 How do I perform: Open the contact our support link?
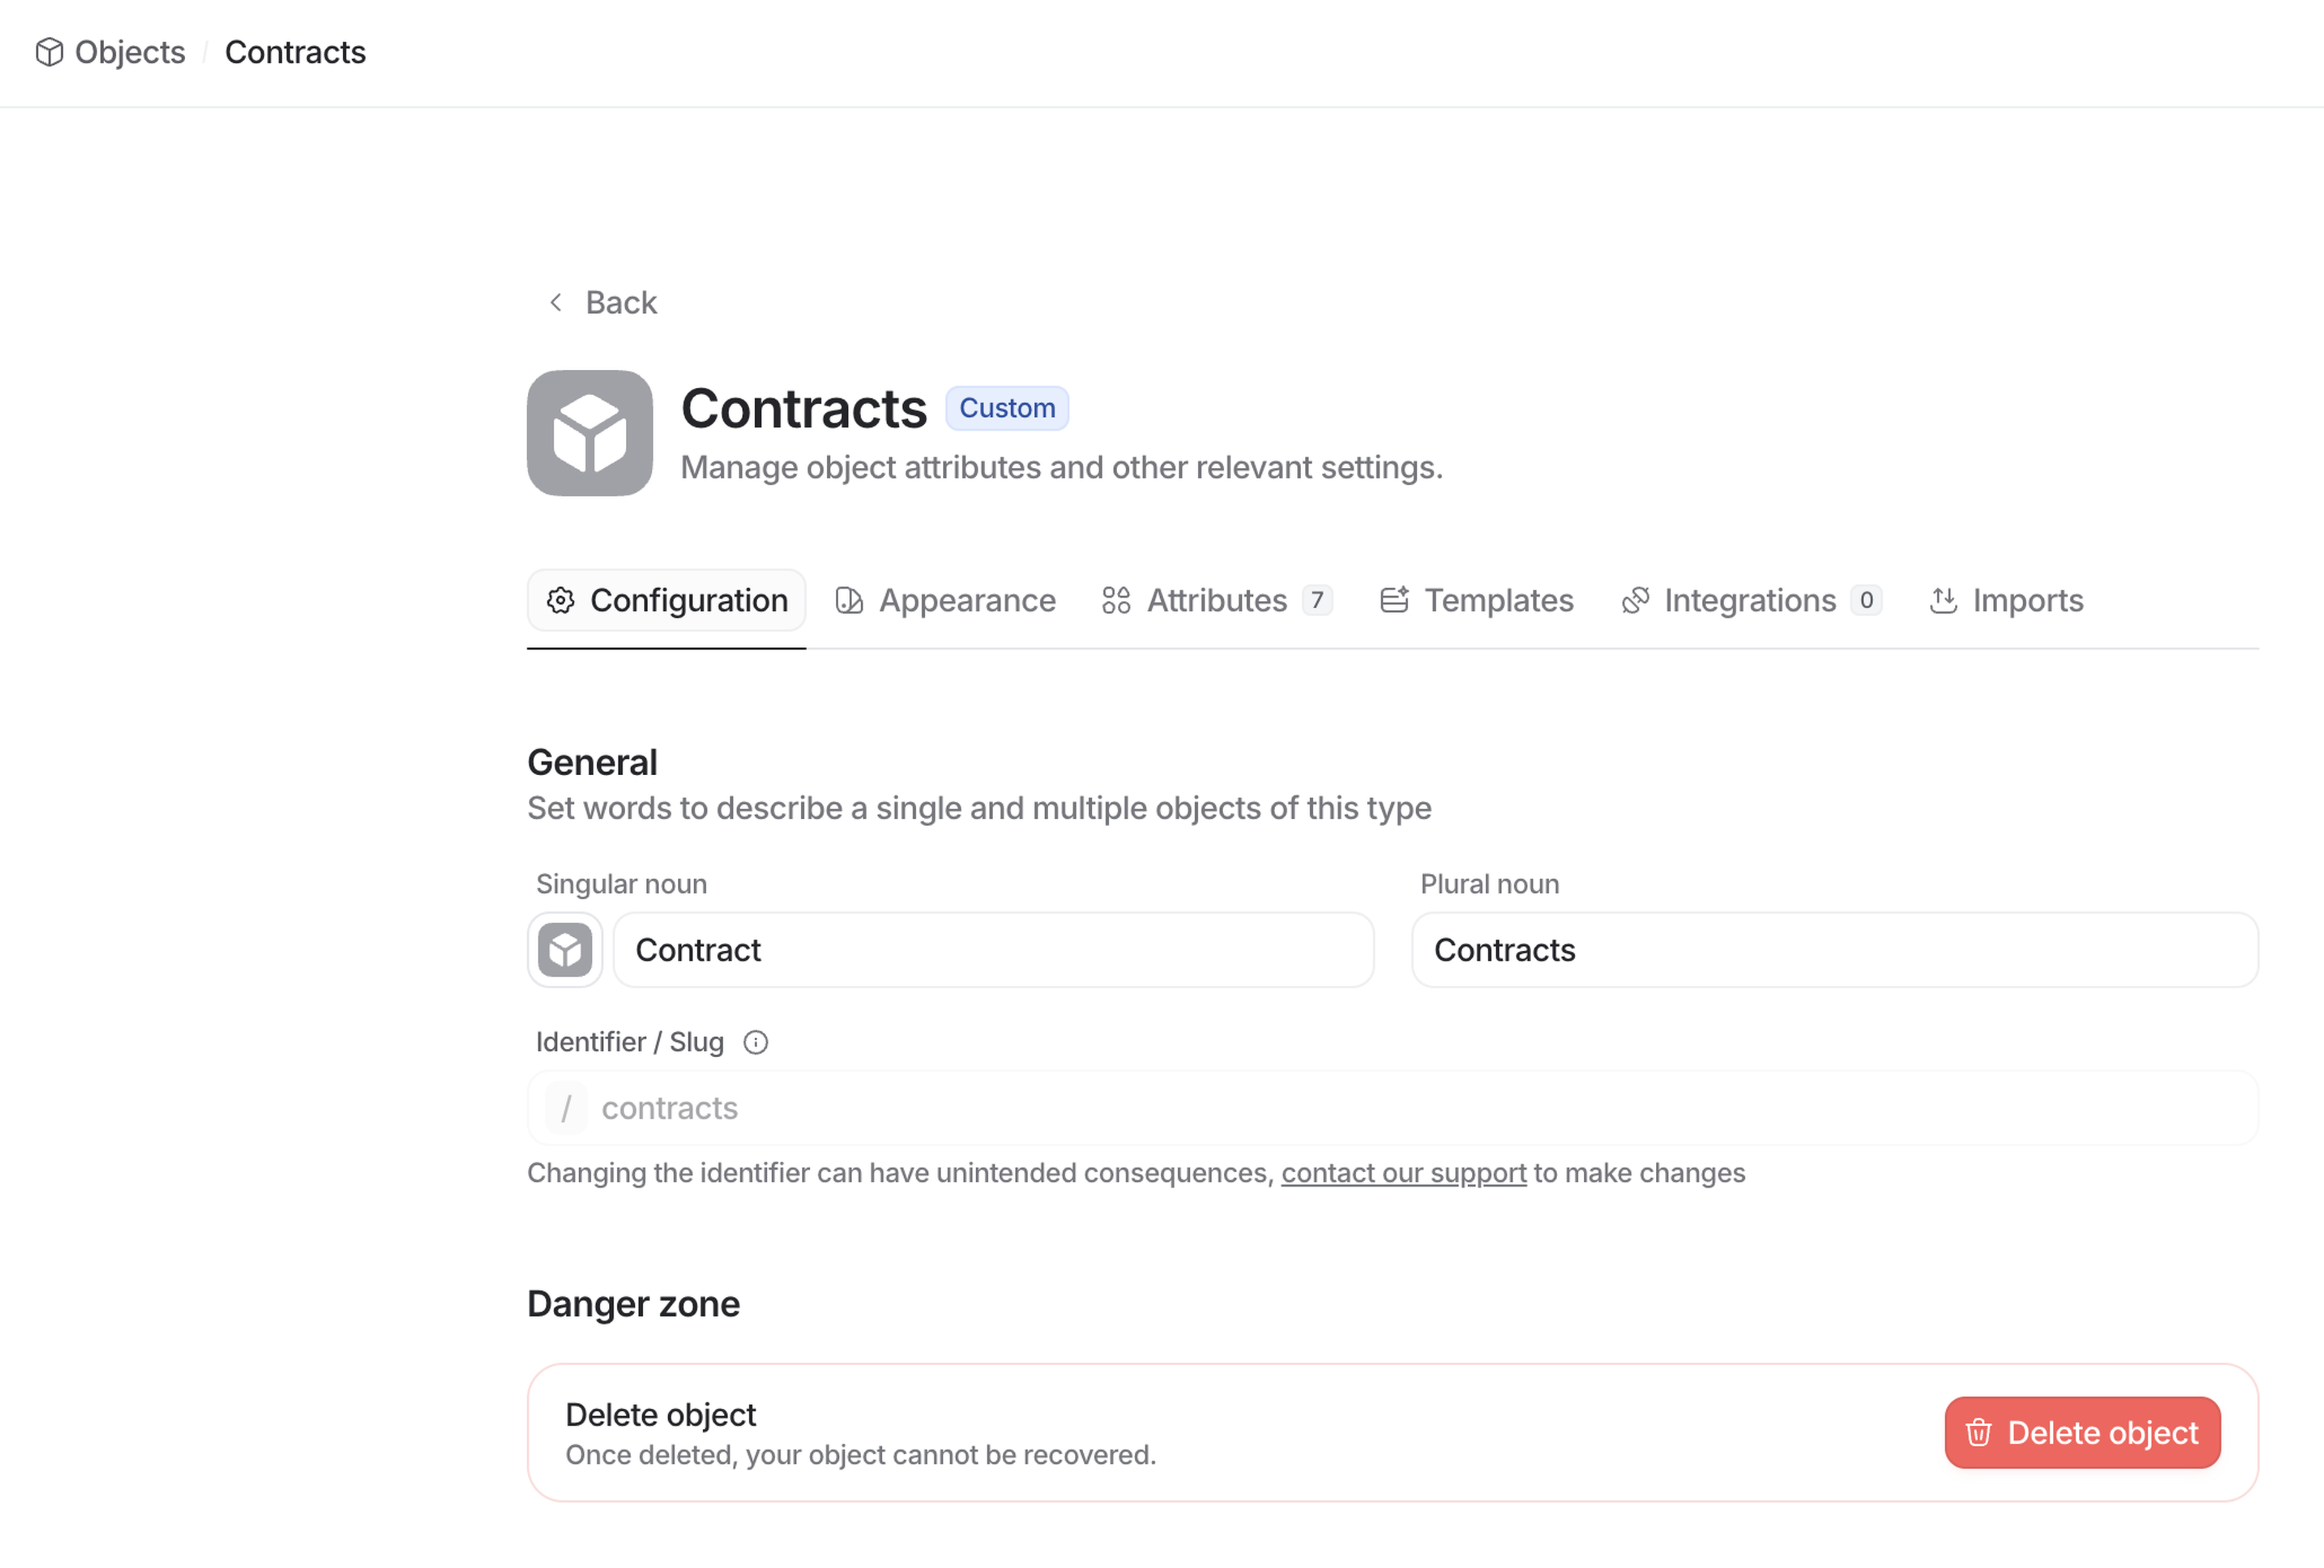click(x=1403, y=1173)
